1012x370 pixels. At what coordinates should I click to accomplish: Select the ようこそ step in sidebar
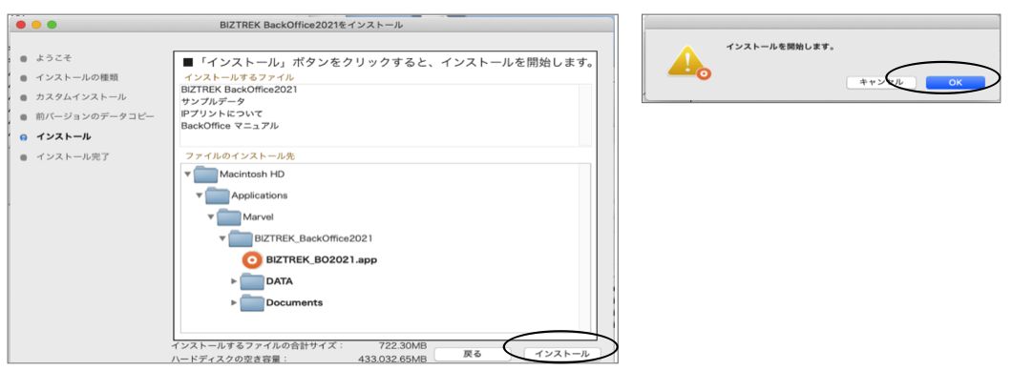tap(54, 58)
